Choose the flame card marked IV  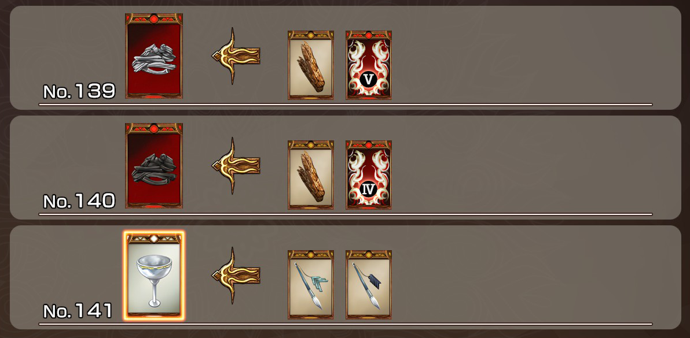(x=369, y=174)
